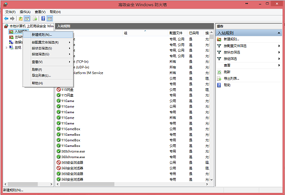Click the 刷新 refresh icon in Actions pane

coord(219,72)
